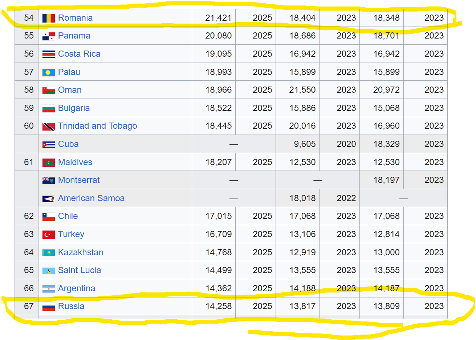Click the year 2022 in American Samoa's row
Image resolution: width=476 pixels, height=340 pixels.
click(x=346, y=198)
